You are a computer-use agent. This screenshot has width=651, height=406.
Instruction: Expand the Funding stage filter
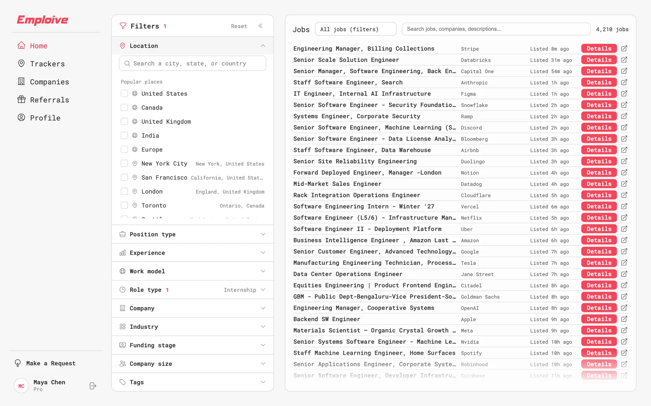[192, 345]
